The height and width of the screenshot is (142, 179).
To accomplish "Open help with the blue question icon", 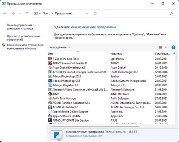I will coord(173,47).
